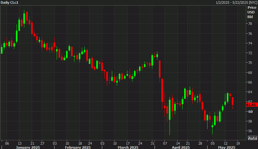Click the 24 date tick in February
Screen dimensions: 258x149
coord(90,143)
